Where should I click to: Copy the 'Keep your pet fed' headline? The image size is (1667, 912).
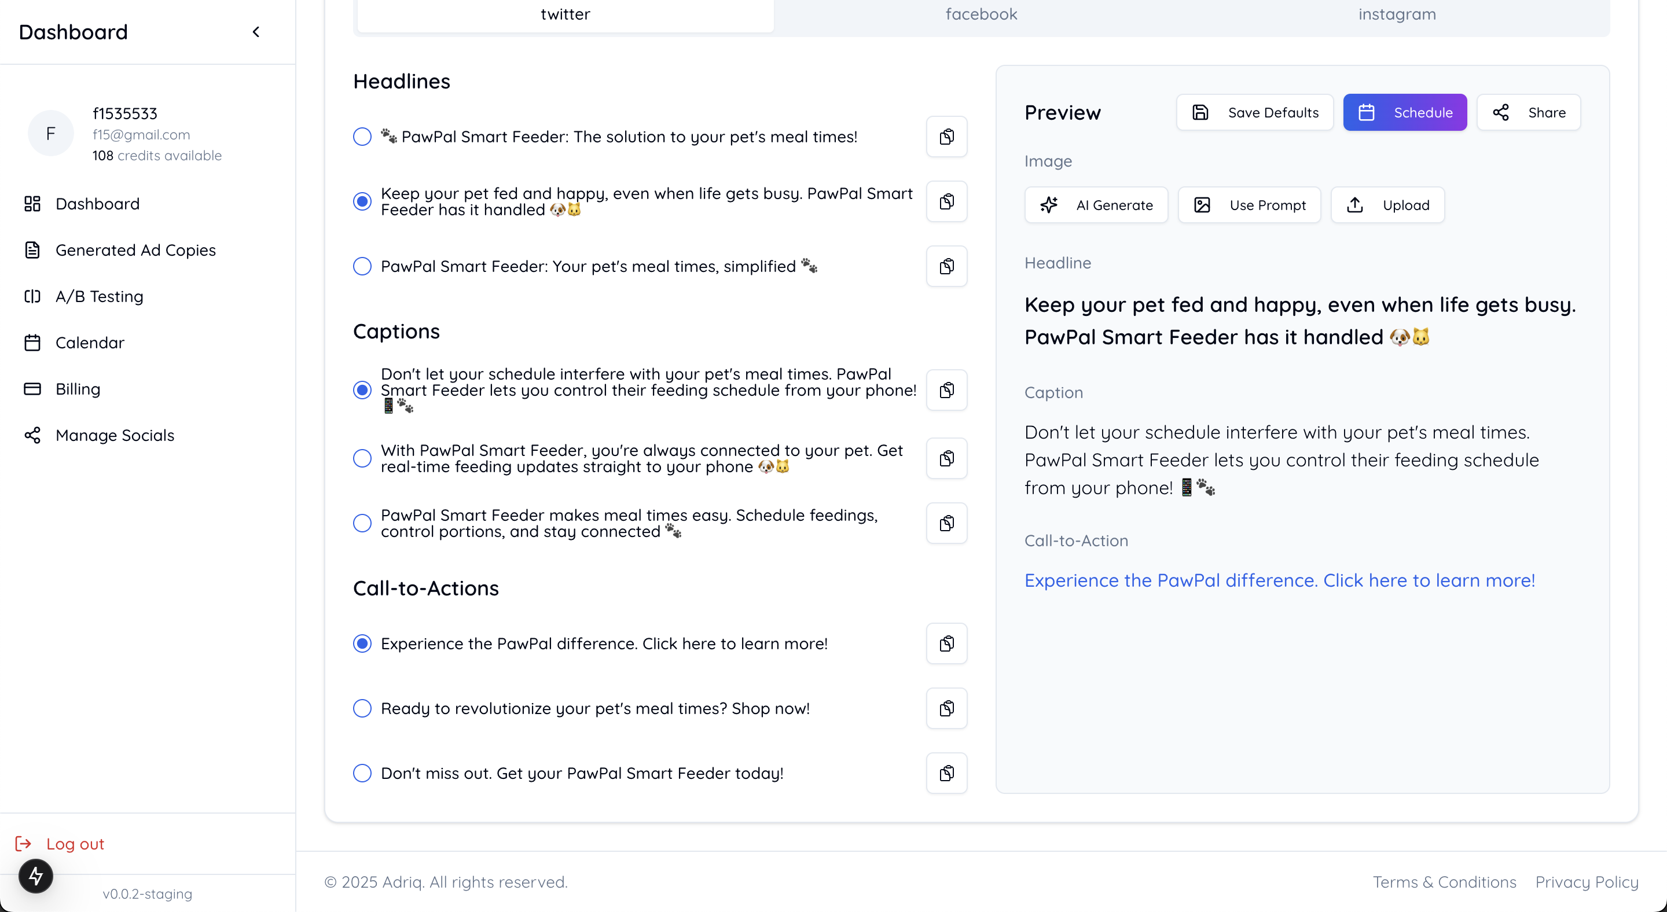946,201
